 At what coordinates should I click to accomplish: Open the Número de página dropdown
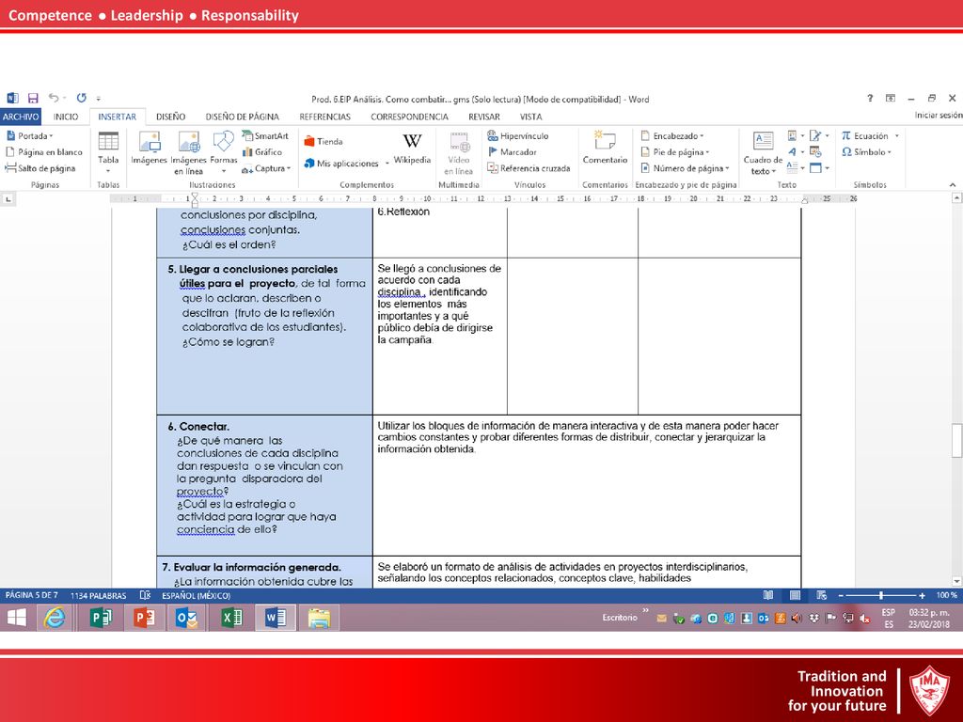point(685,167)
